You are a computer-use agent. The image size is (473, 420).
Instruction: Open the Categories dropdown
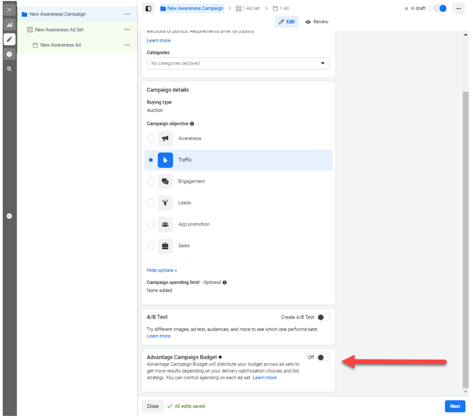[x=238, y=63]
